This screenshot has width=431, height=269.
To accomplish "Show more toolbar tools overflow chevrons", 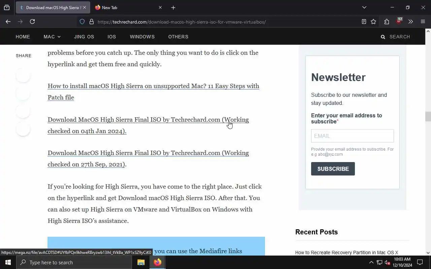I will [x=410, y=22].
